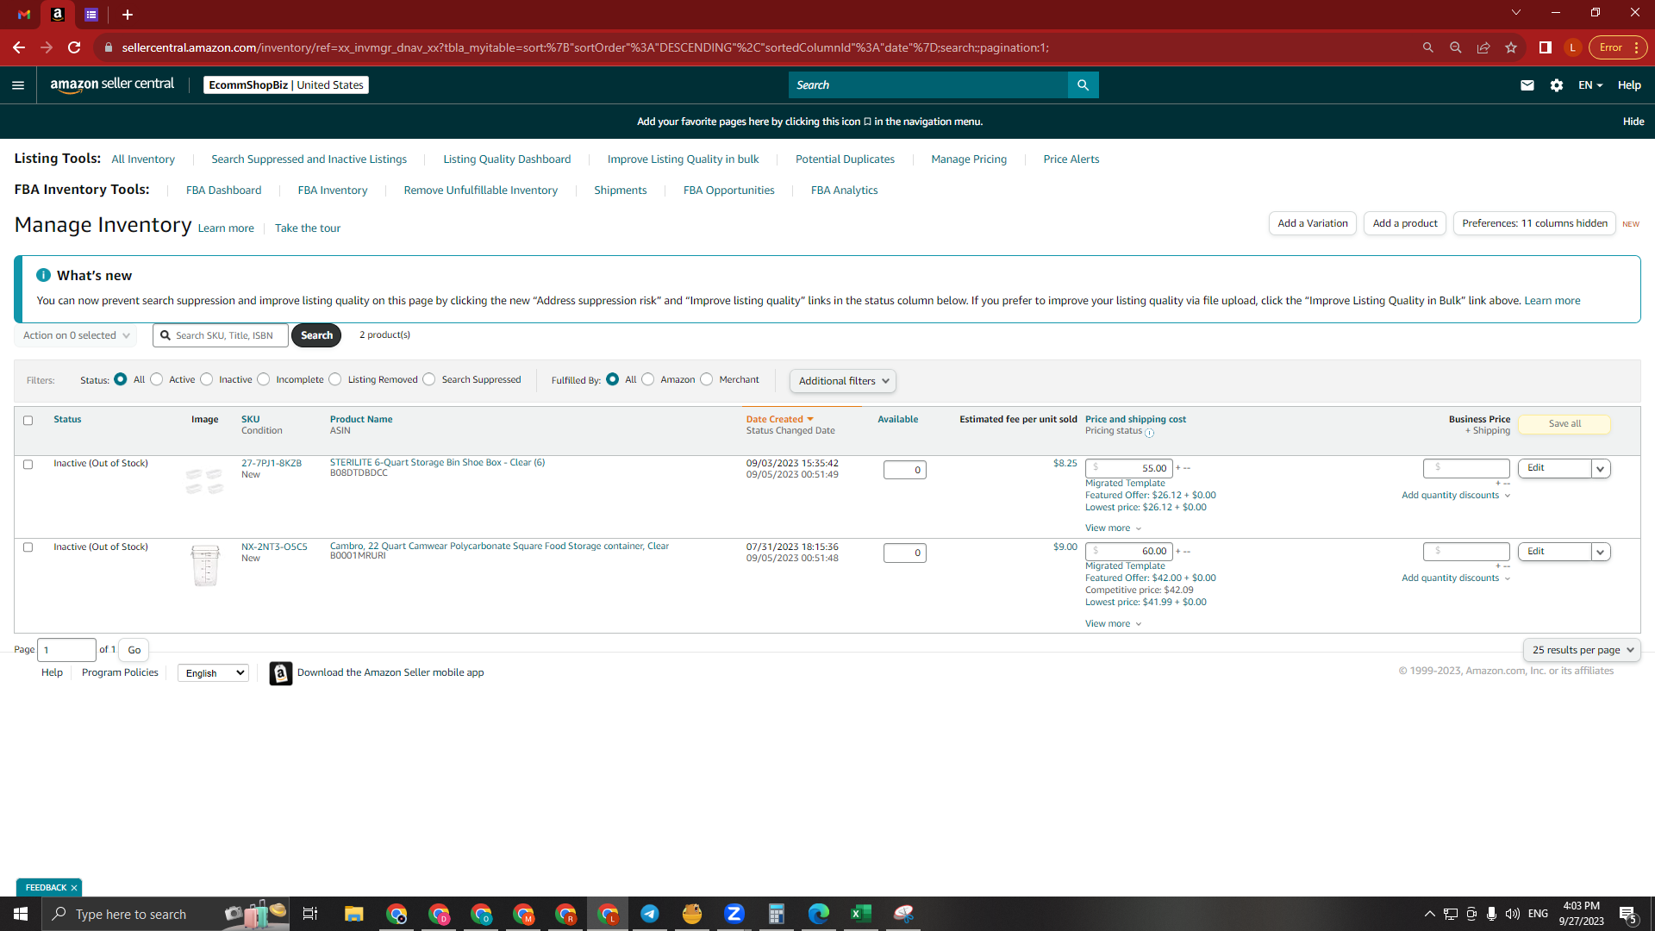The image size is (1655, 931).
Task: Click the browser back arrow
Action: pyautogui.click(x=19, y=47)
